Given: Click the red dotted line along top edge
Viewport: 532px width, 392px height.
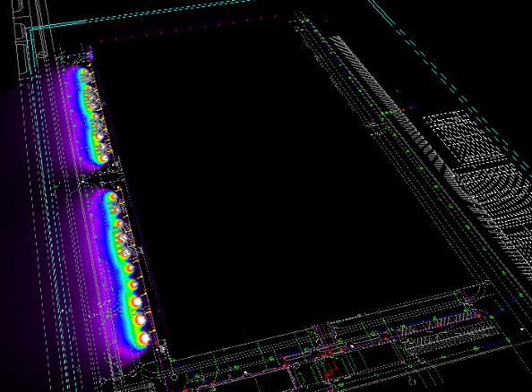Looking at the screenshot, I should pos(190,28).
